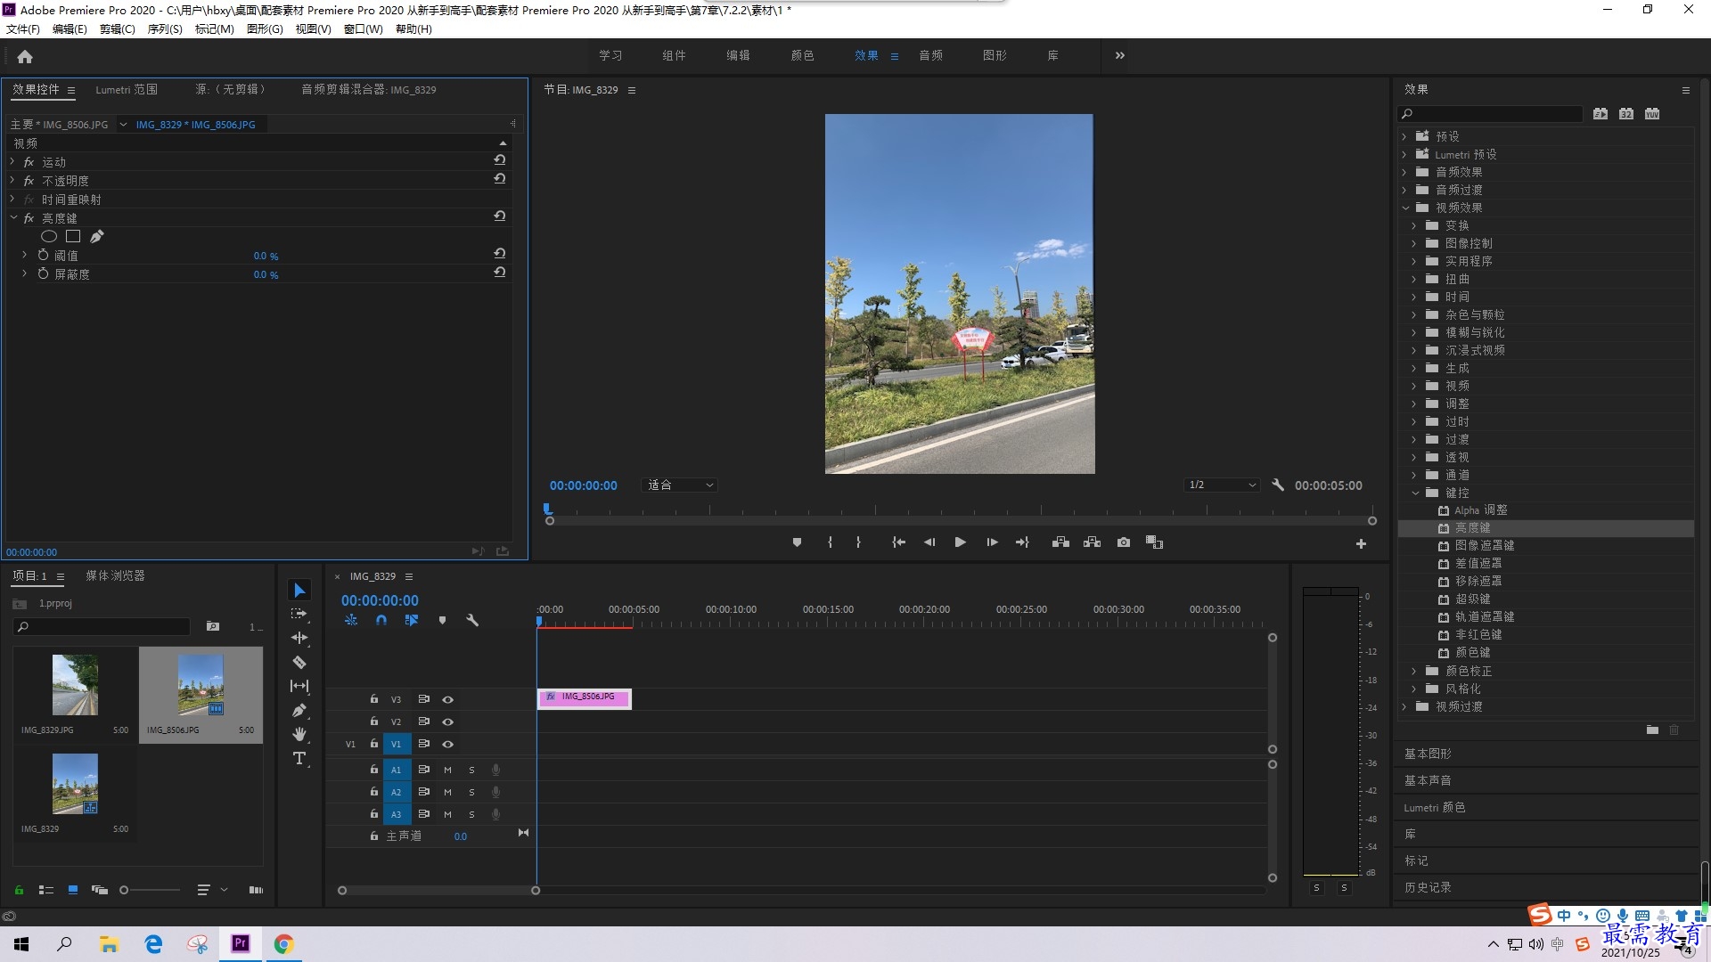Collapse the 亮度键 effect properties

pyautogui.click(x=13, y=217)
